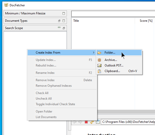Viewport: 155px width, 135px height.
Task: Click the notepad icon in preview toolbar
Action: [98, 122]
